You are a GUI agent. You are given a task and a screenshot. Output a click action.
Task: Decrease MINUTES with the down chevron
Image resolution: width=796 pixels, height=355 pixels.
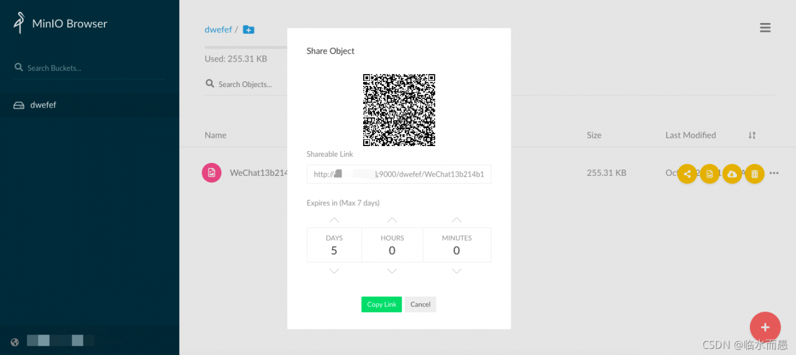coord(456,271)
